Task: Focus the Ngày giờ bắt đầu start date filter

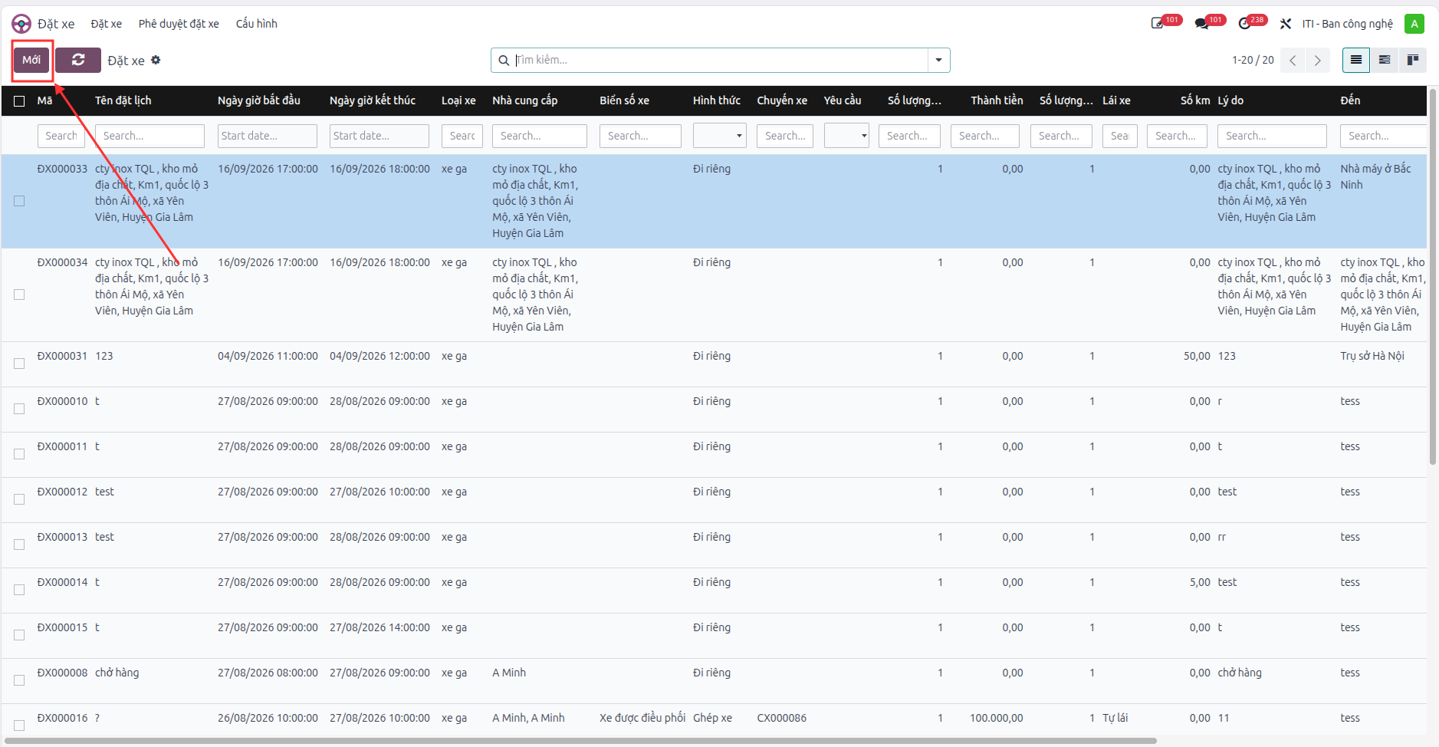Action: pos(267,136)
